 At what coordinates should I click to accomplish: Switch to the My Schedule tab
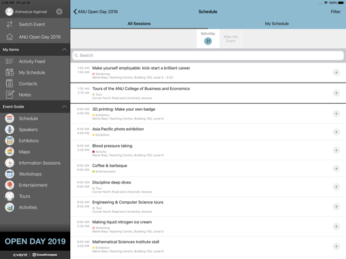[x=276, y=24]
